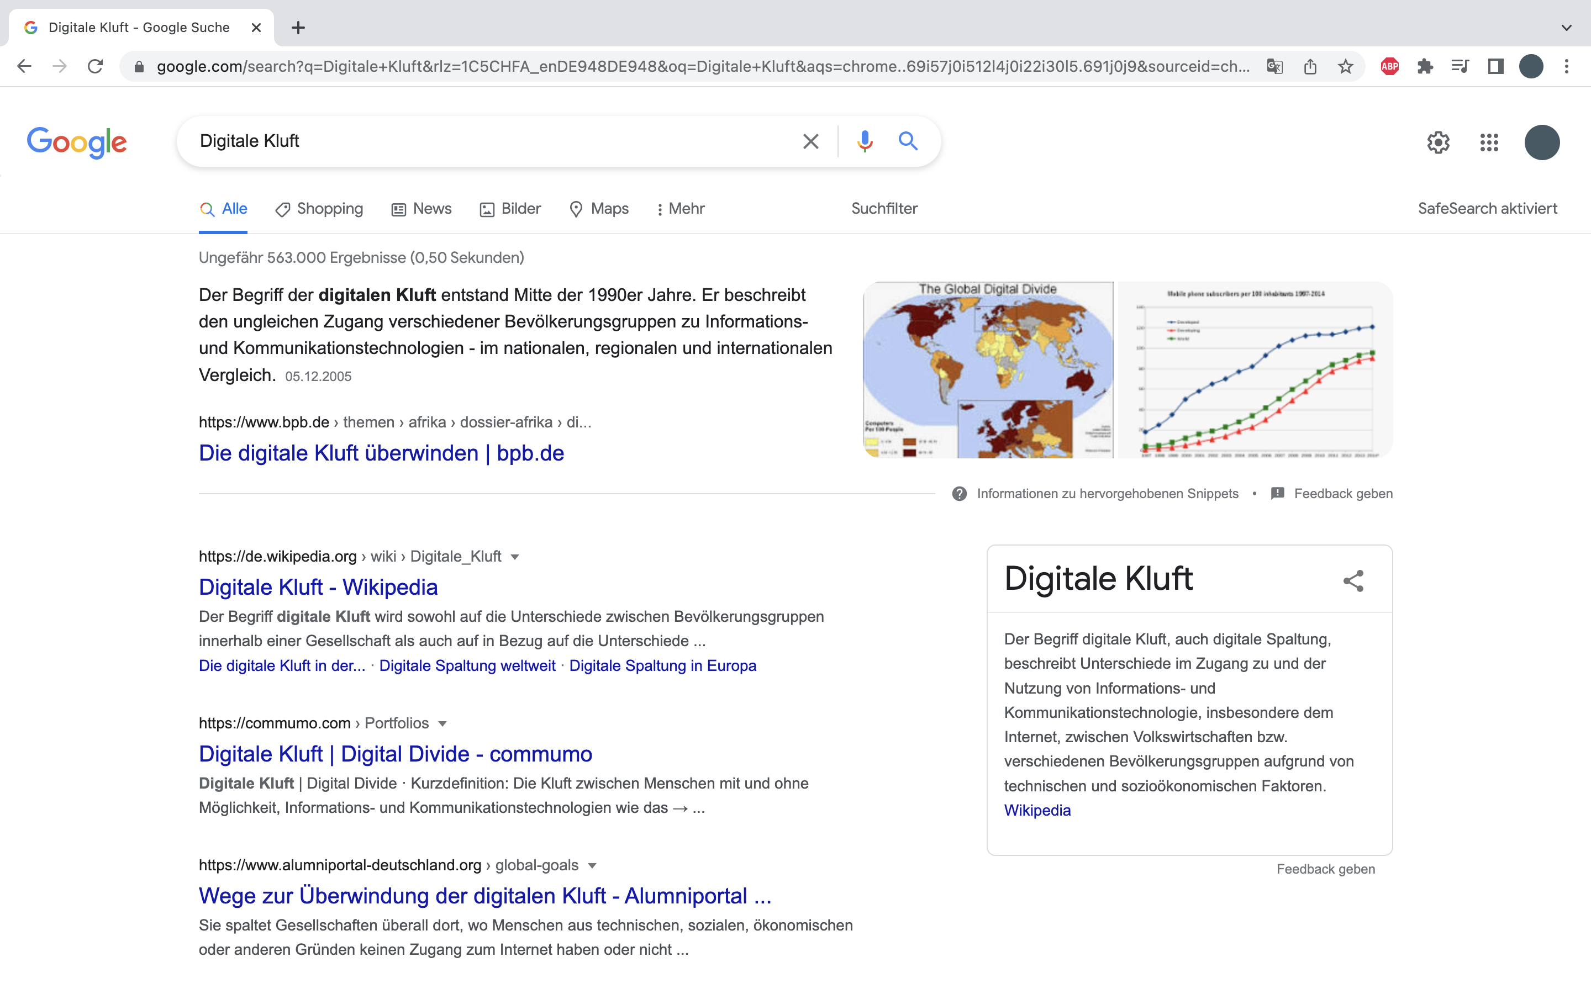
Task: Open the Adblock Plus extension icon
Action: click(1390, 66)
